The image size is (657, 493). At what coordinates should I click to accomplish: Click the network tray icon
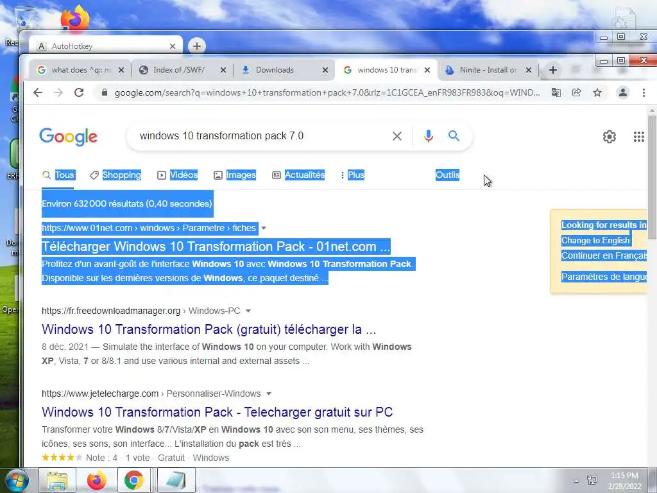[x=592, y=480]
